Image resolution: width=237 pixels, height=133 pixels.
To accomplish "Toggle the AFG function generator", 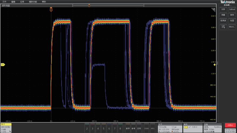I will point(153,129).
